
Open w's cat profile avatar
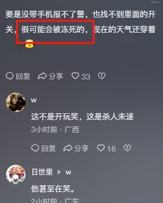point(16,102)
